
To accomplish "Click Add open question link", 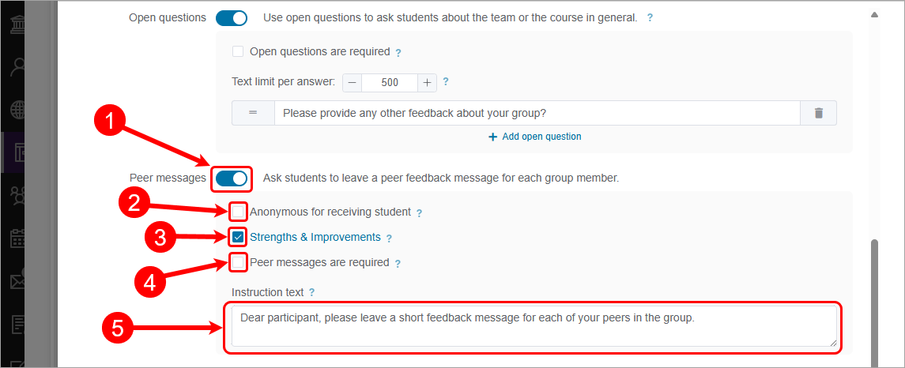I will click(x=535, y=137).
